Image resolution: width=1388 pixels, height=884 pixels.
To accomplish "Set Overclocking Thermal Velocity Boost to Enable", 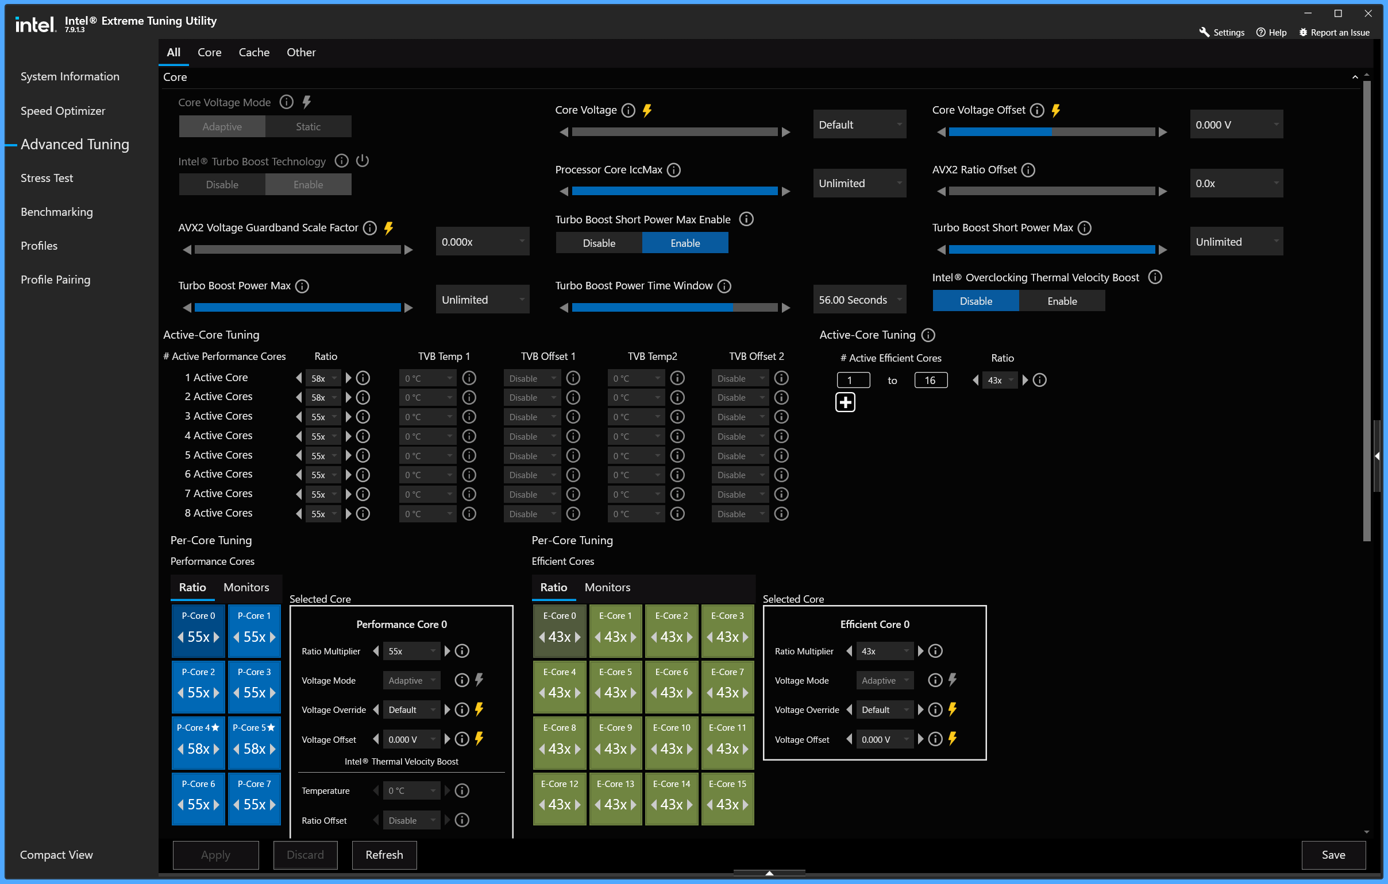I will [x=1062, y=301].
